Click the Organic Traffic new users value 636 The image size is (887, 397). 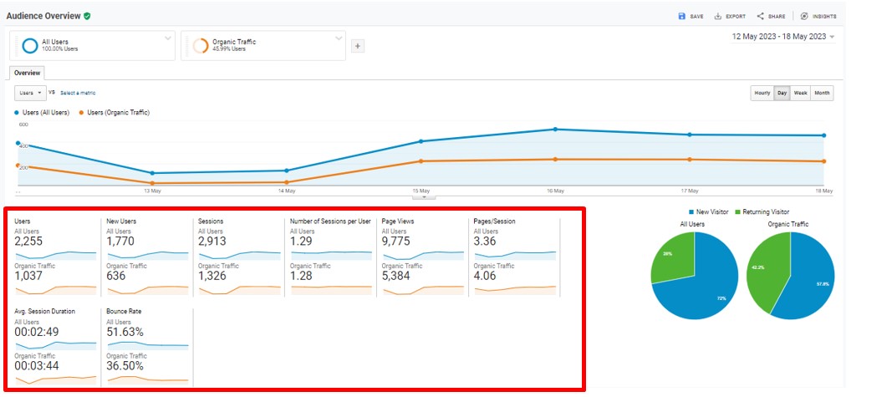point(116,276)
